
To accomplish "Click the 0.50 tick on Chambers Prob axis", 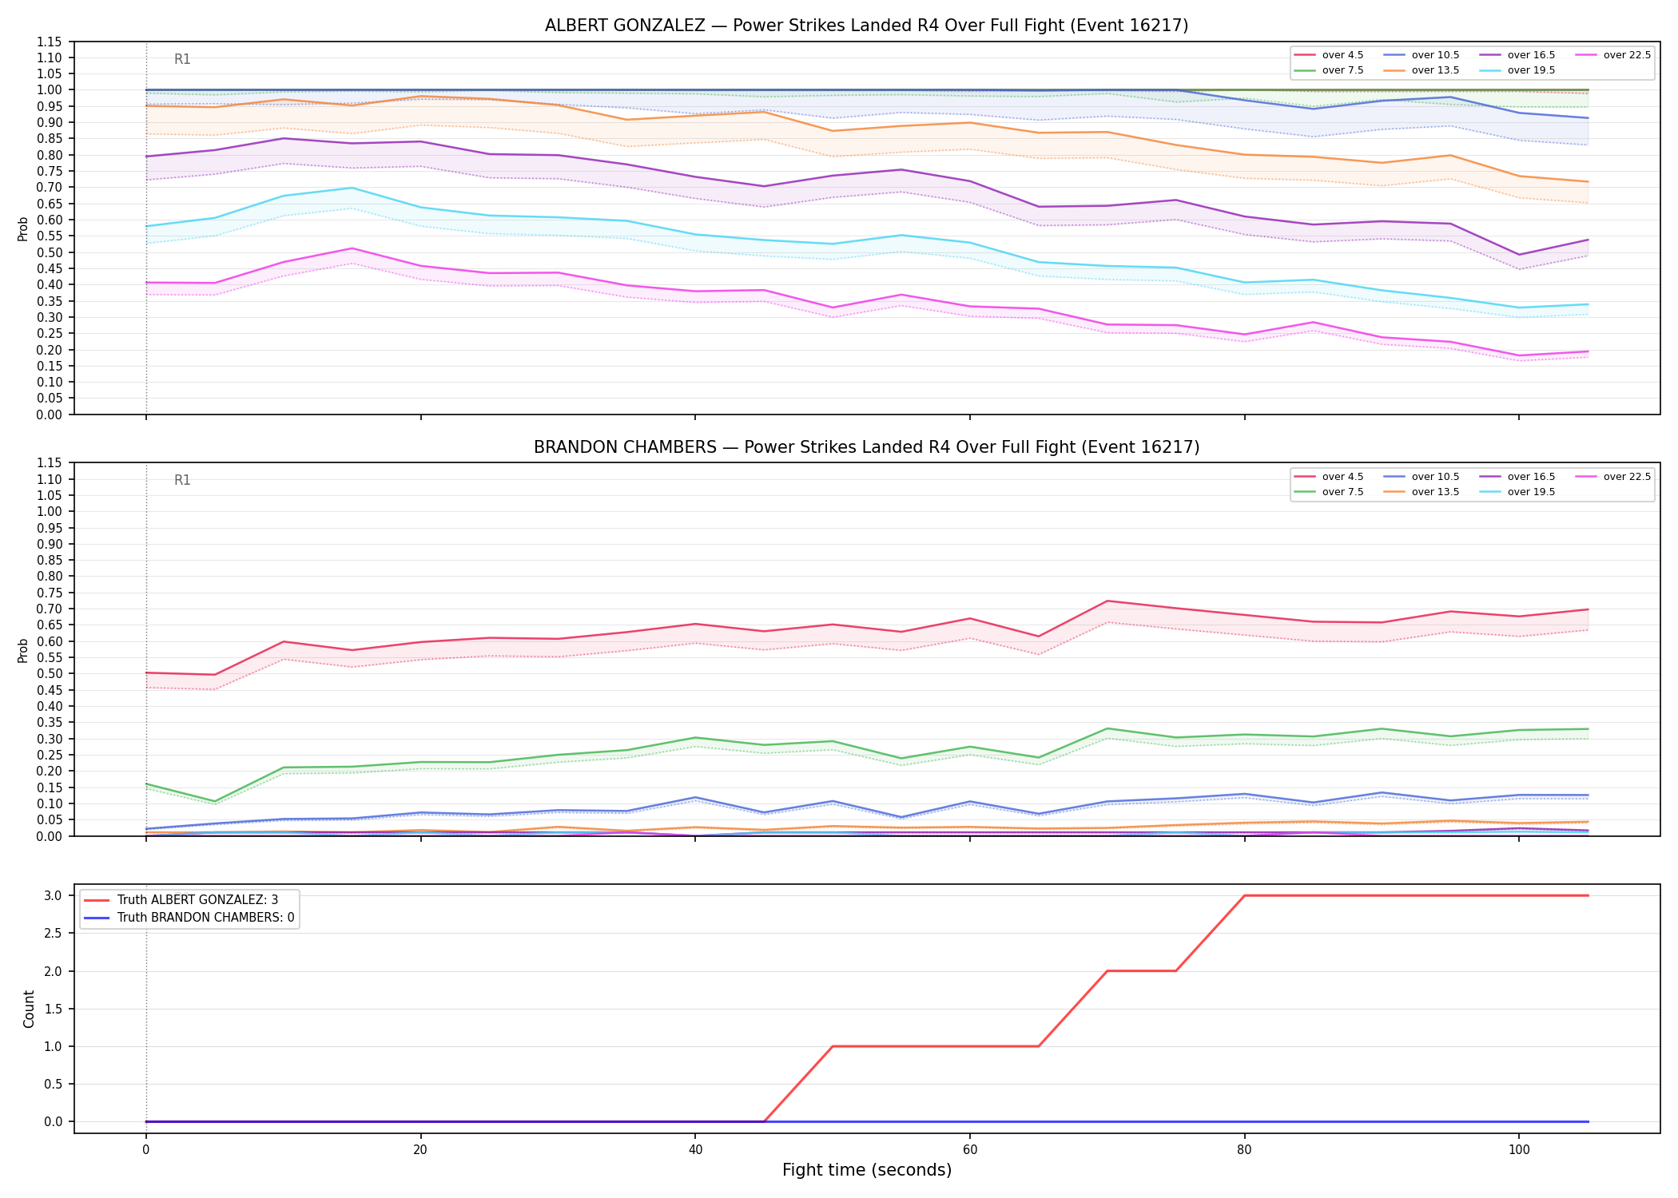I will [x=50, y=673].
